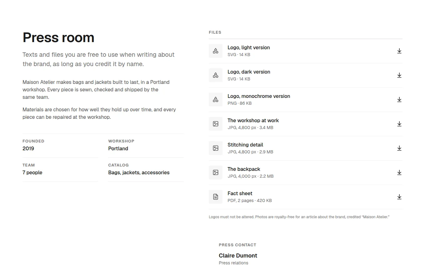Viewport: 425px width, 265px height.
Task: Download the Stitching detail photo
Action: point(399,148)
